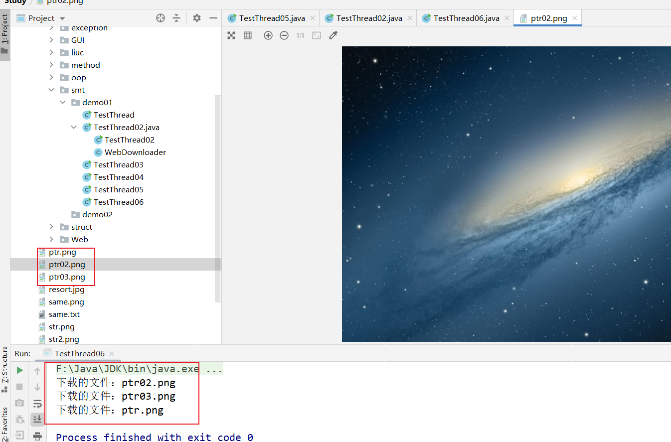The width and height of the screenshot is (671, 442).
Task: Switch to TestThread05.java tab
Action: (x=271, y=18)
